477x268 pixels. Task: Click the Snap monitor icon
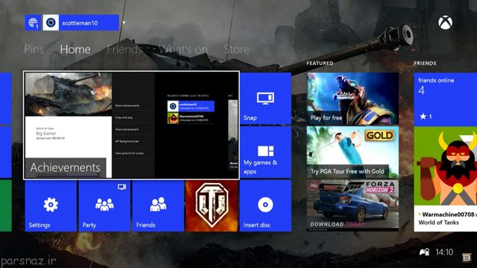pyautogui.click(x=265, y=99)
